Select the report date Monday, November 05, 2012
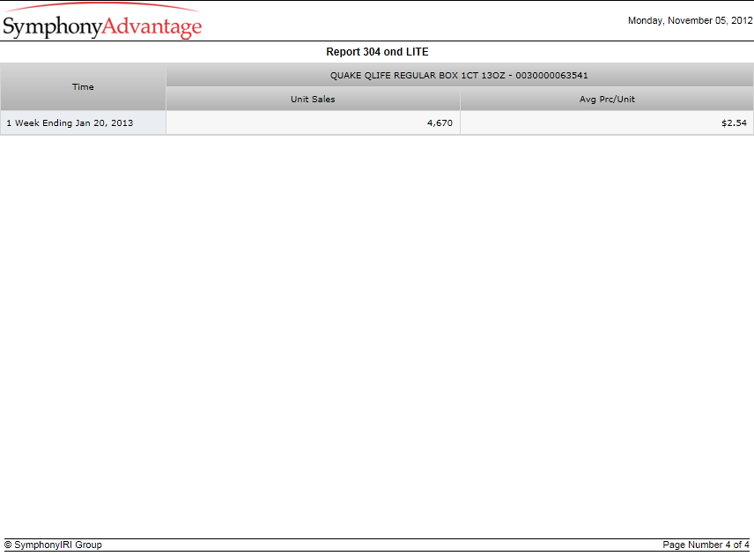The image size is (754, 556). tap(690, 20)
